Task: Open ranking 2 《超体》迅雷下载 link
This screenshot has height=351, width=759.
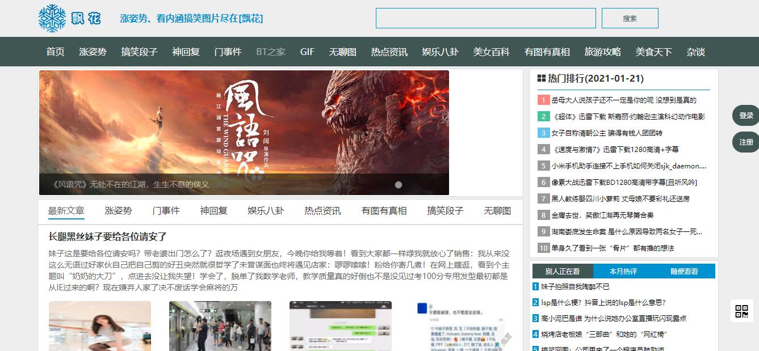Action: [628, 117]
